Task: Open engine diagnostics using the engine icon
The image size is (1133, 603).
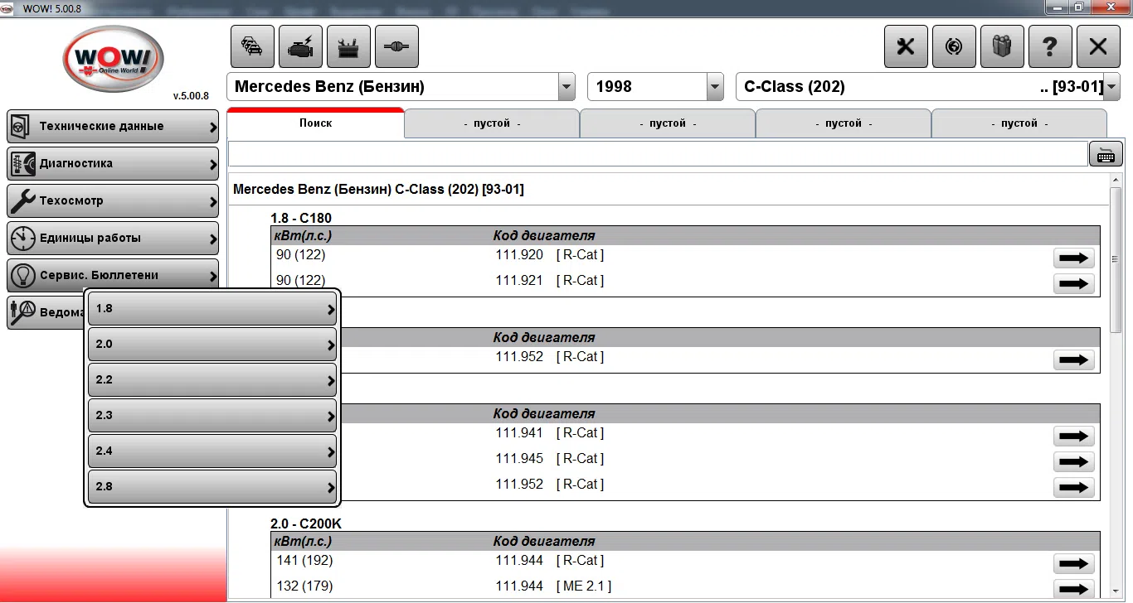Action: 300,46
